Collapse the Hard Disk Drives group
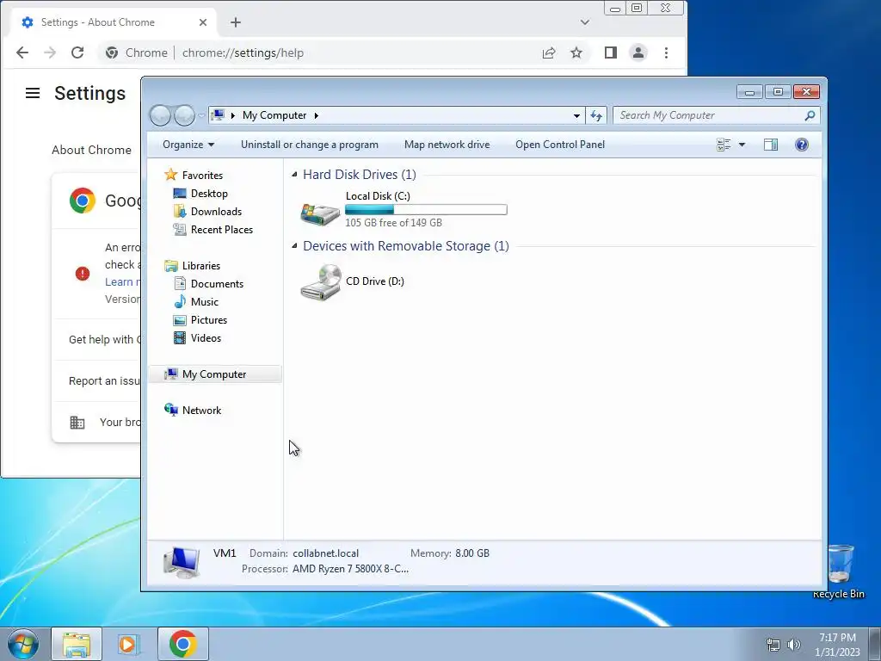 (294, 175)
